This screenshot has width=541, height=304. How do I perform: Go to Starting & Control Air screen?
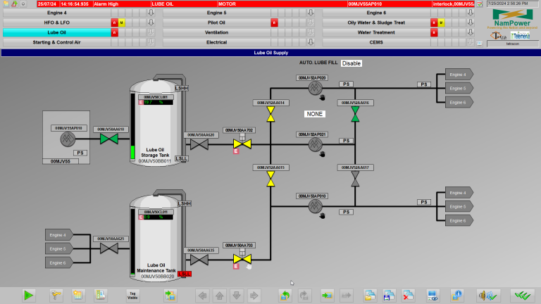[x=56, y=42]
